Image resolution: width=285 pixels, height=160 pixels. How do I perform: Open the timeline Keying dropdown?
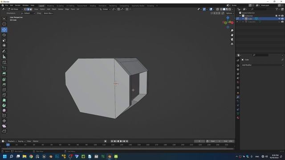(x=21, y=141)
